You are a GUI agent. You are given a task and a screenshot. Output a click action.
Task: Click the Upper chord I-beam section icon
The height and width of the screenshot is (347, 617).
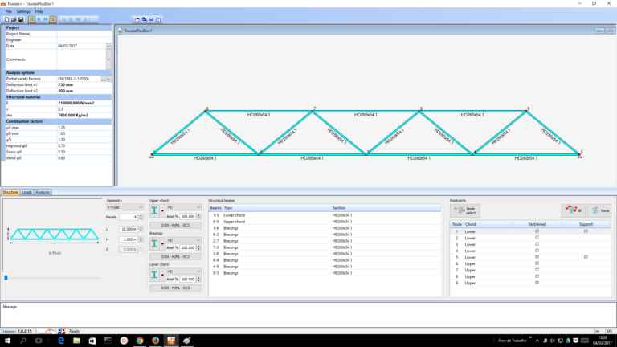pyautogui.click(x=154, y=211)
